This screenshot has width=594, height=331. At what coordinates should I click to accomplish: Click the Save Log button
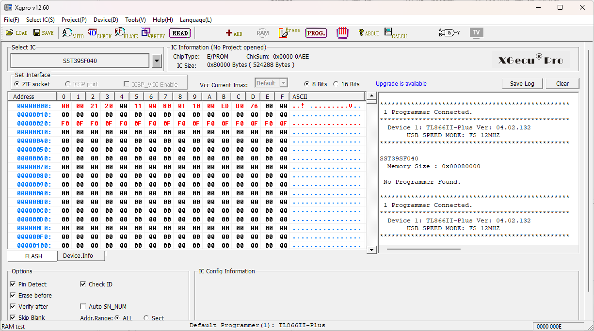click(522, 84)
